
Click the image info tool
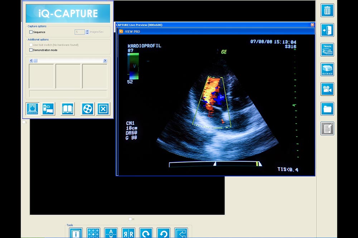(x=76, y=233)
